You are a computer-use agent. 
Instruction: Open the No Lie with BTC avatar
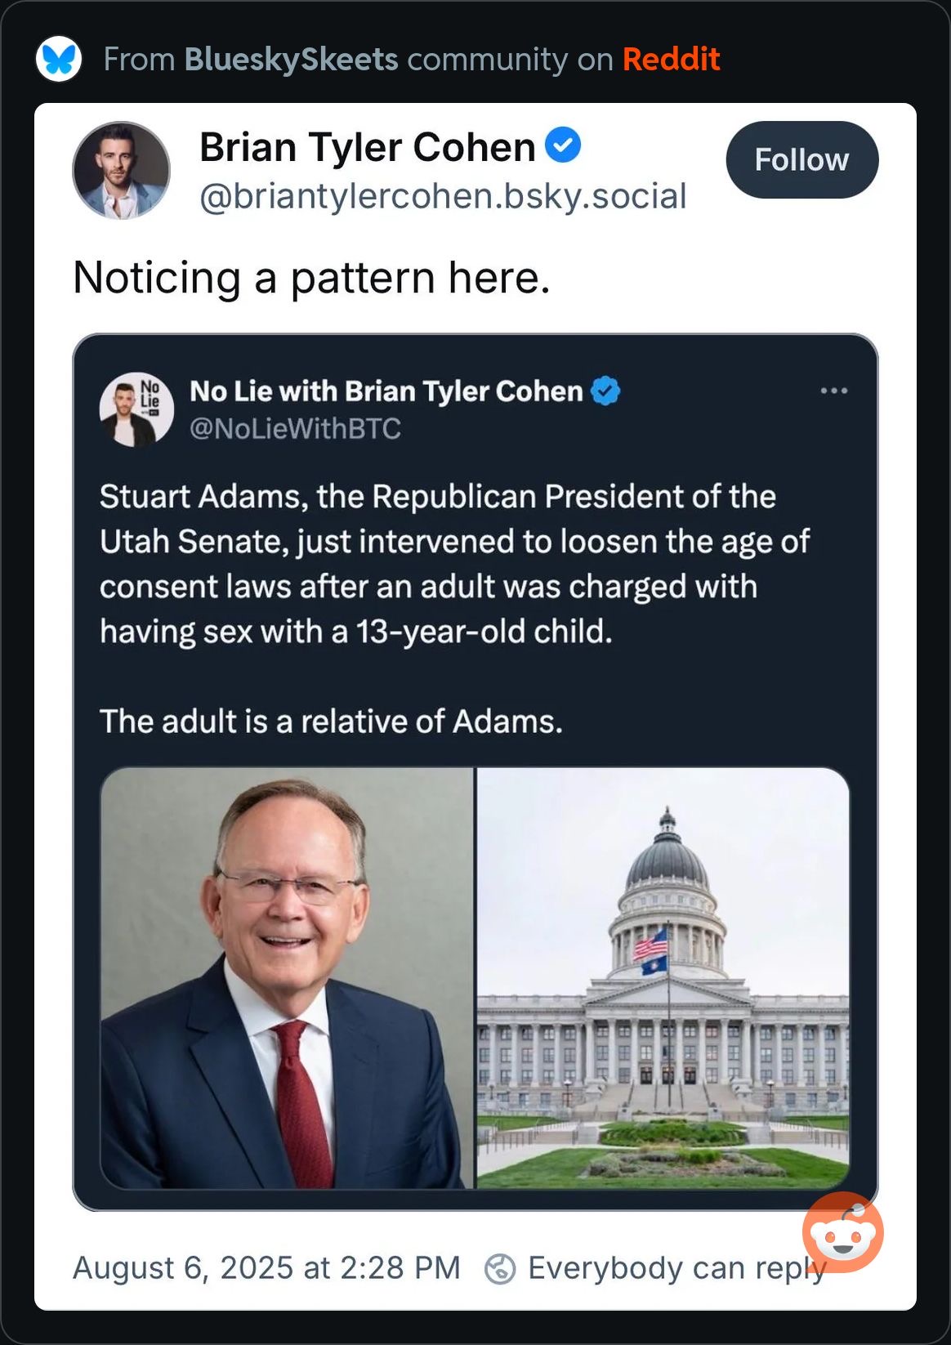pyautogui.click(x=136, y=409)
